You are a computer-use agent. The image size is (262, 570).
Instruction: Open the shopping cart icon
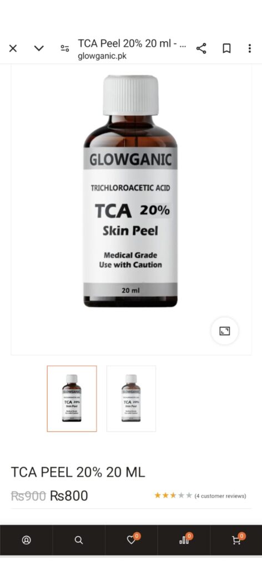pyautogui.click(x=238, y=539)
